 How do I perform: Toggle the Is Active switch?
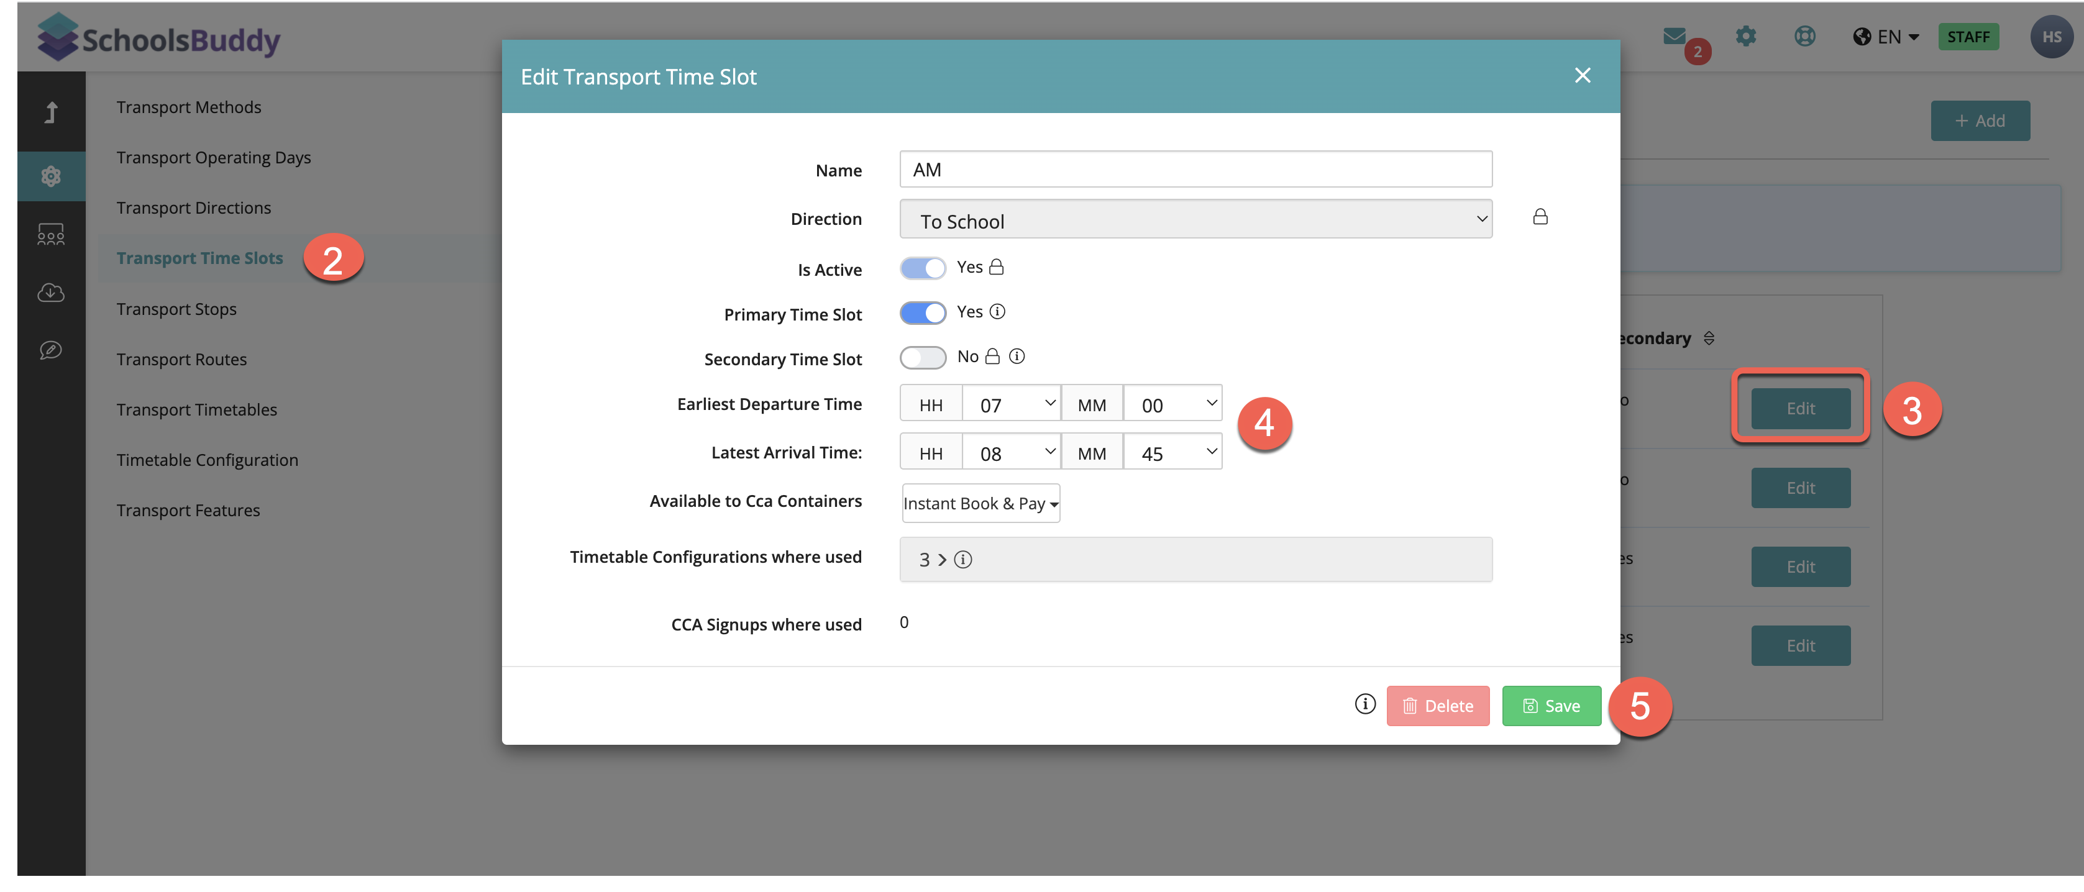tap(922, 268)
